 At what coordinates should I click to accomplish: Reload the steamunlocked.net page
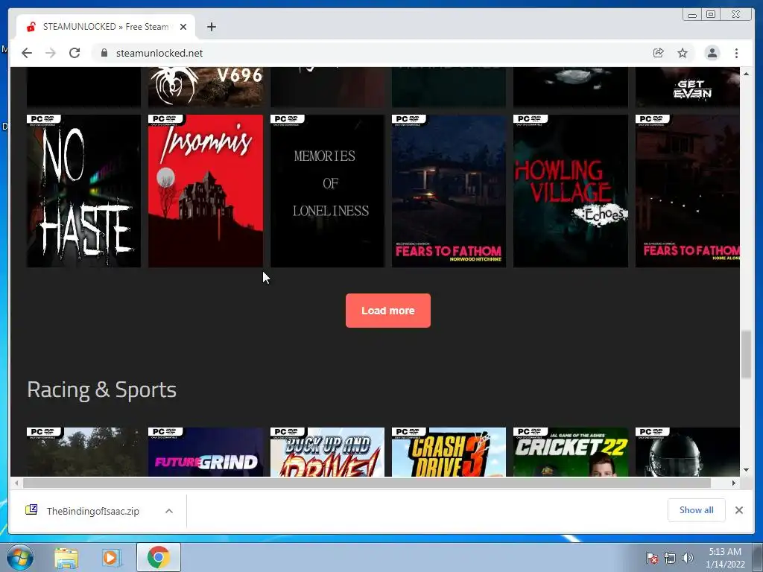coord(75,53)
